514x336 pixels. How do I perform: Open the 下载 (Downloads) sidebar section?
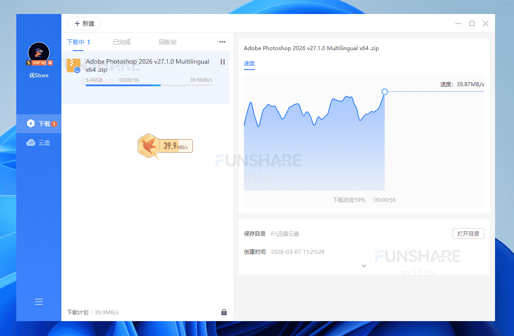point(38,123)
